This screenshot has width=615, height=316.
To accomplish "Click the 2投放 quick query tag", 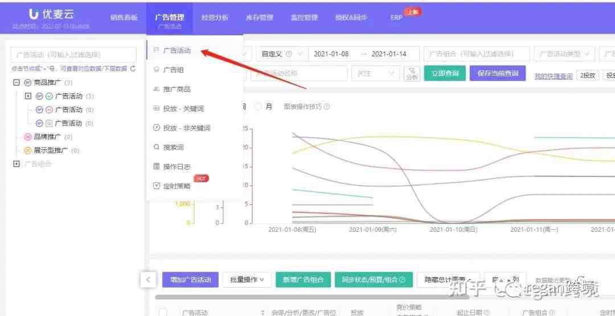I will click(588, 76).
